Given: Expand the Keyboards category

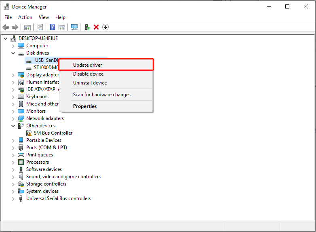Looking at the screenshot, I should pyautogui.click(x=13, y=97).
